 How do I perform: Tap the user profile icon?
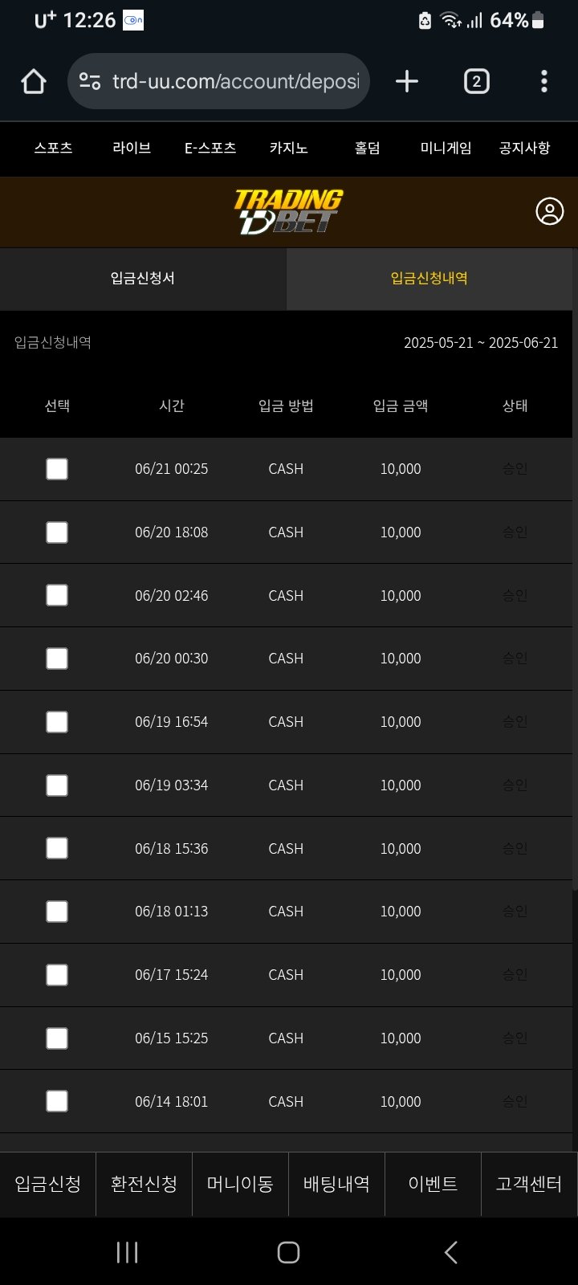point(549,211)
